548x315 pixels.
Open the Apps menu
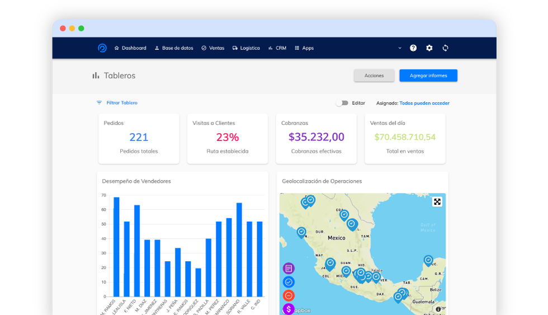click(x=304, y=48)
